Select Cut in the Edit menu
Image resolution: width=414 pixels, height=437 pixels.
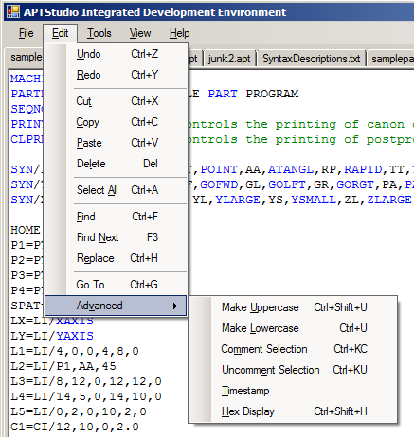coord(117,101)
